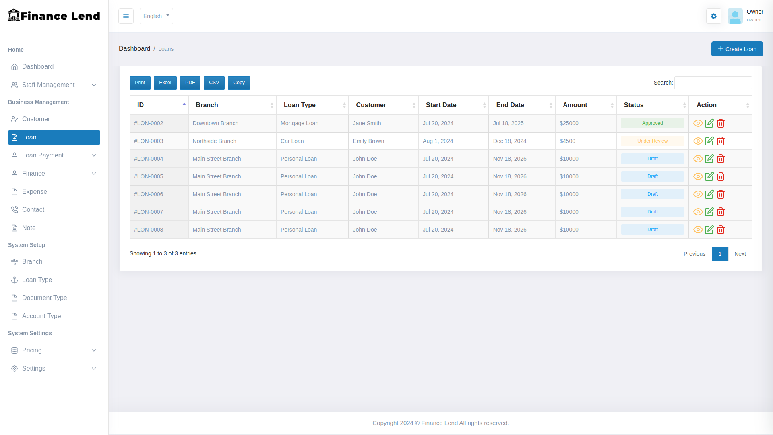The image size is (773, 435).
Task: Click the Owner profile avatar
Action: (735, 16)
